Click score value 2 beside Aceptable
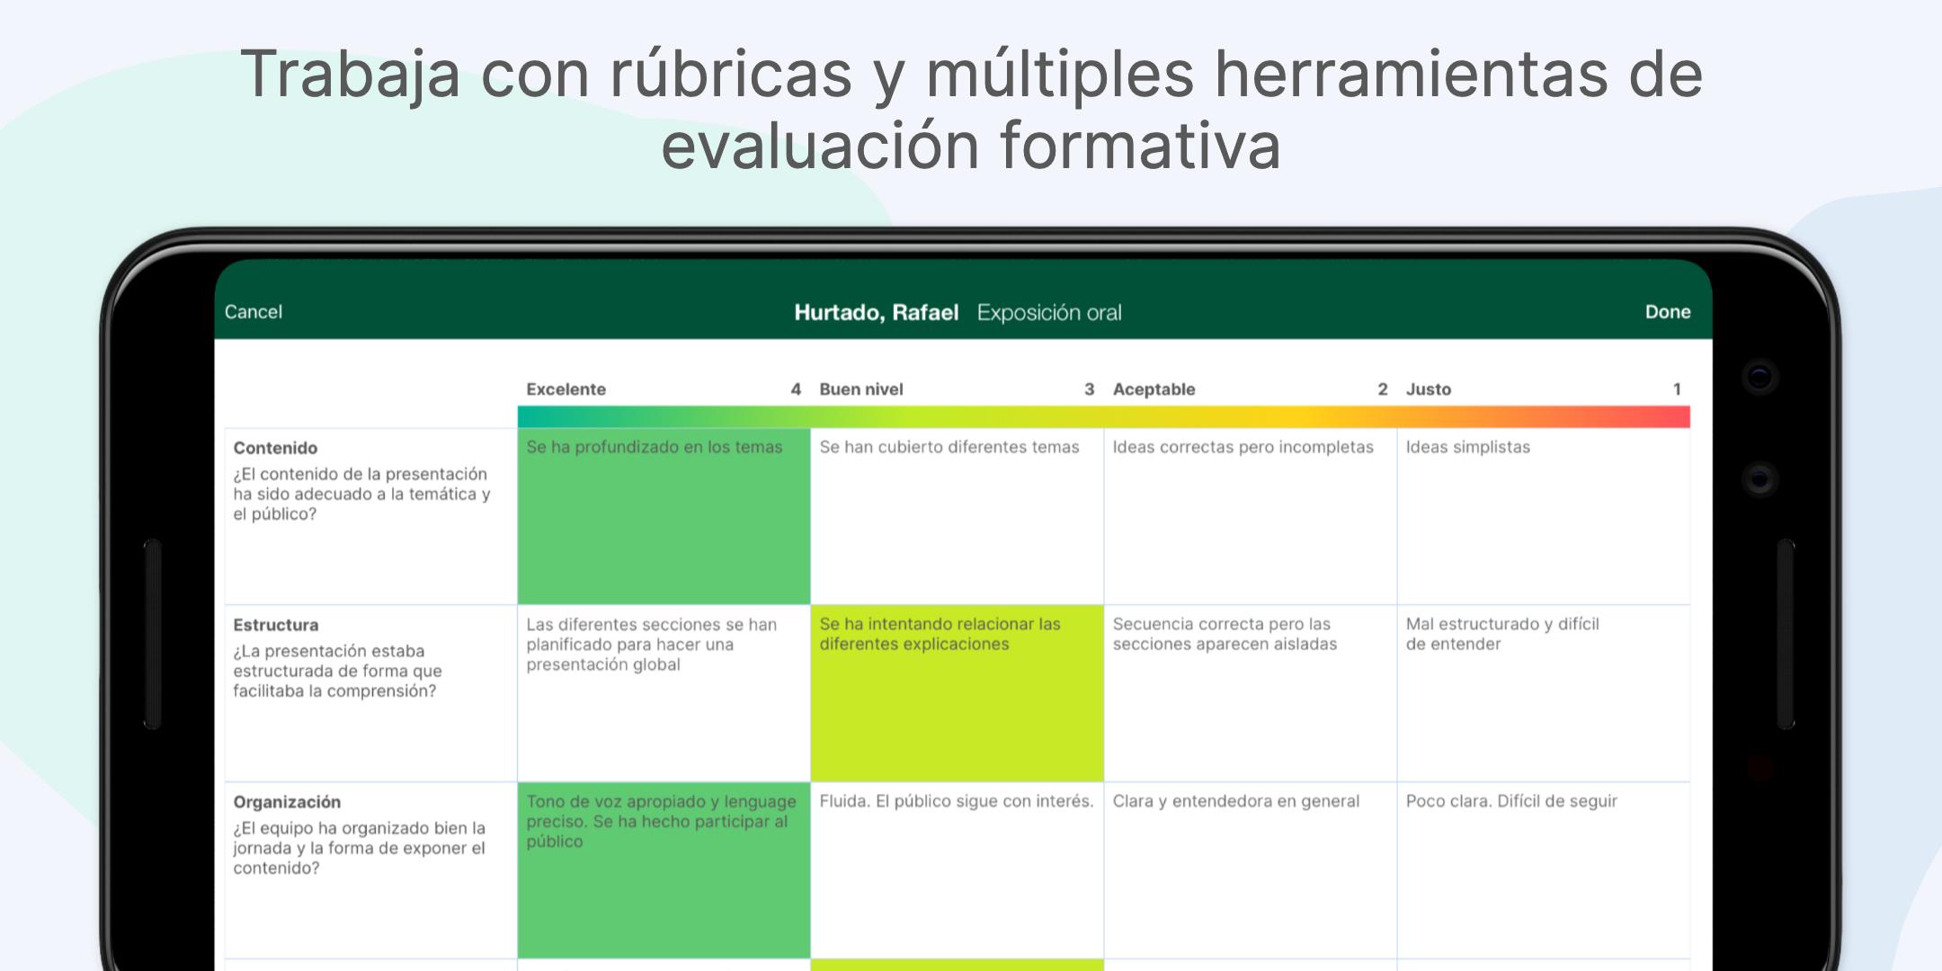Viewport: 1942px width, 971px height. [1383, 389]
